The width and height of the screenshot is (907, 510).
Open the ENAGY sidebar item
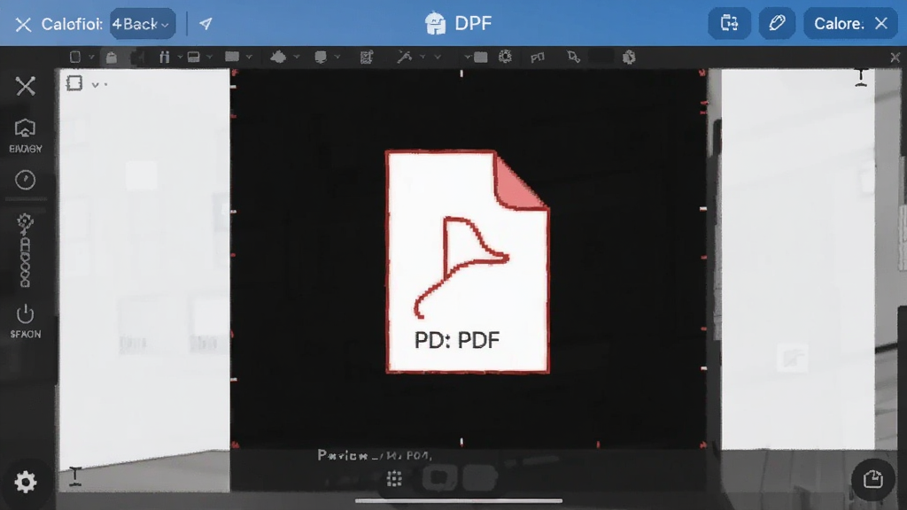coord(26,135)
